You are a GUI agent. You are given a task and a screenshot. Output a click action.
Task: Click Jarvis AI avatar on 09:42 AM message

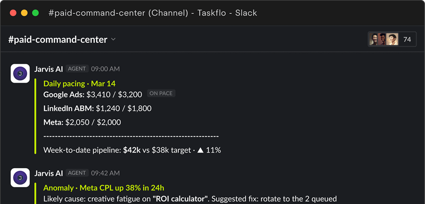(x=20, y=178)
